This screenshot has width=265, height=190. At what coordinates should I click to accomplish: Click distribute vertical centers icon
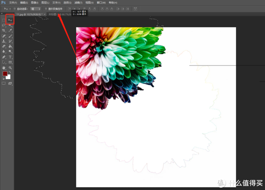[x=107, y=9]
